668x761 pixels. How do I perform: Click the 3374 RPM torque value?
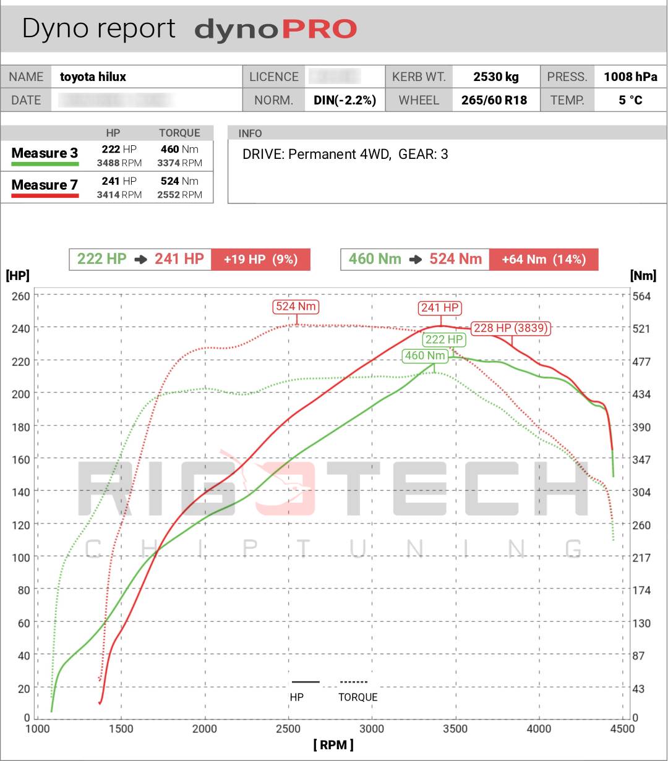(x=179, y=163)
